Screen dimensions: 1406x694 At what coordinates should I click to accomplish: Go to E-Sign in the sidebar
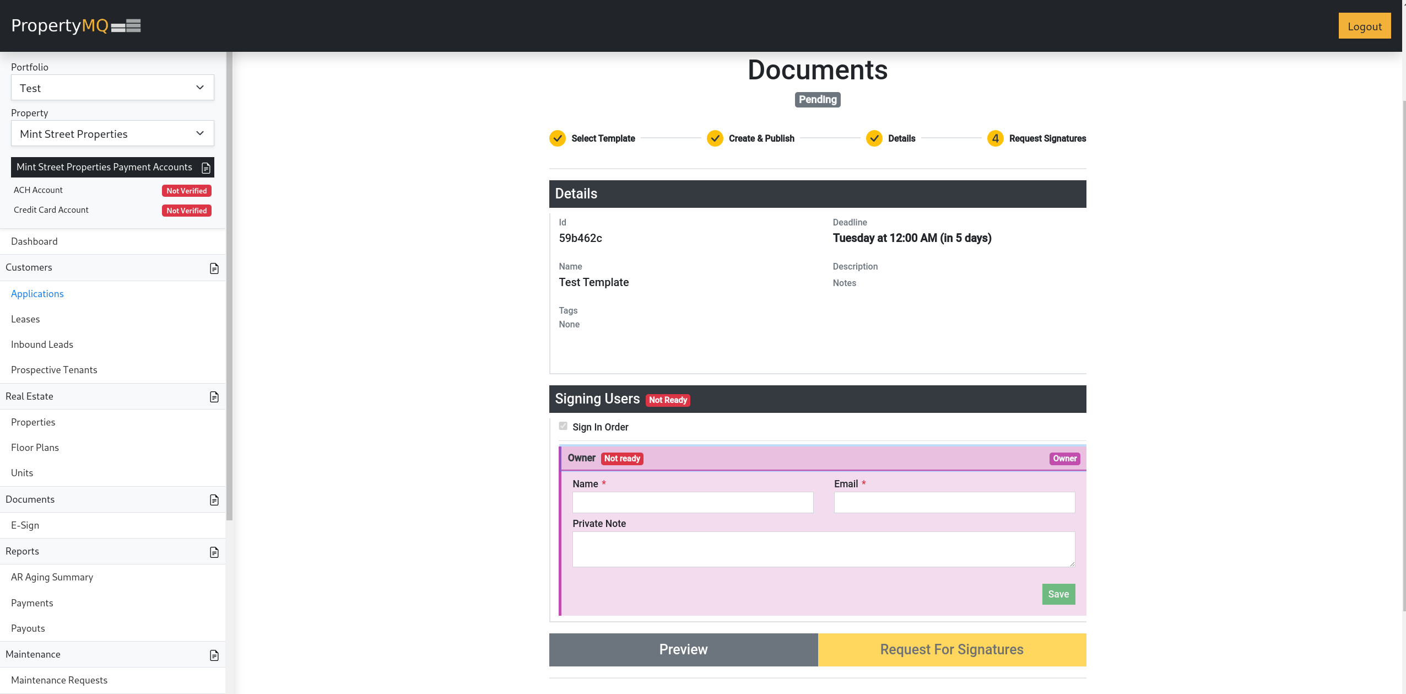pos(25,525)
